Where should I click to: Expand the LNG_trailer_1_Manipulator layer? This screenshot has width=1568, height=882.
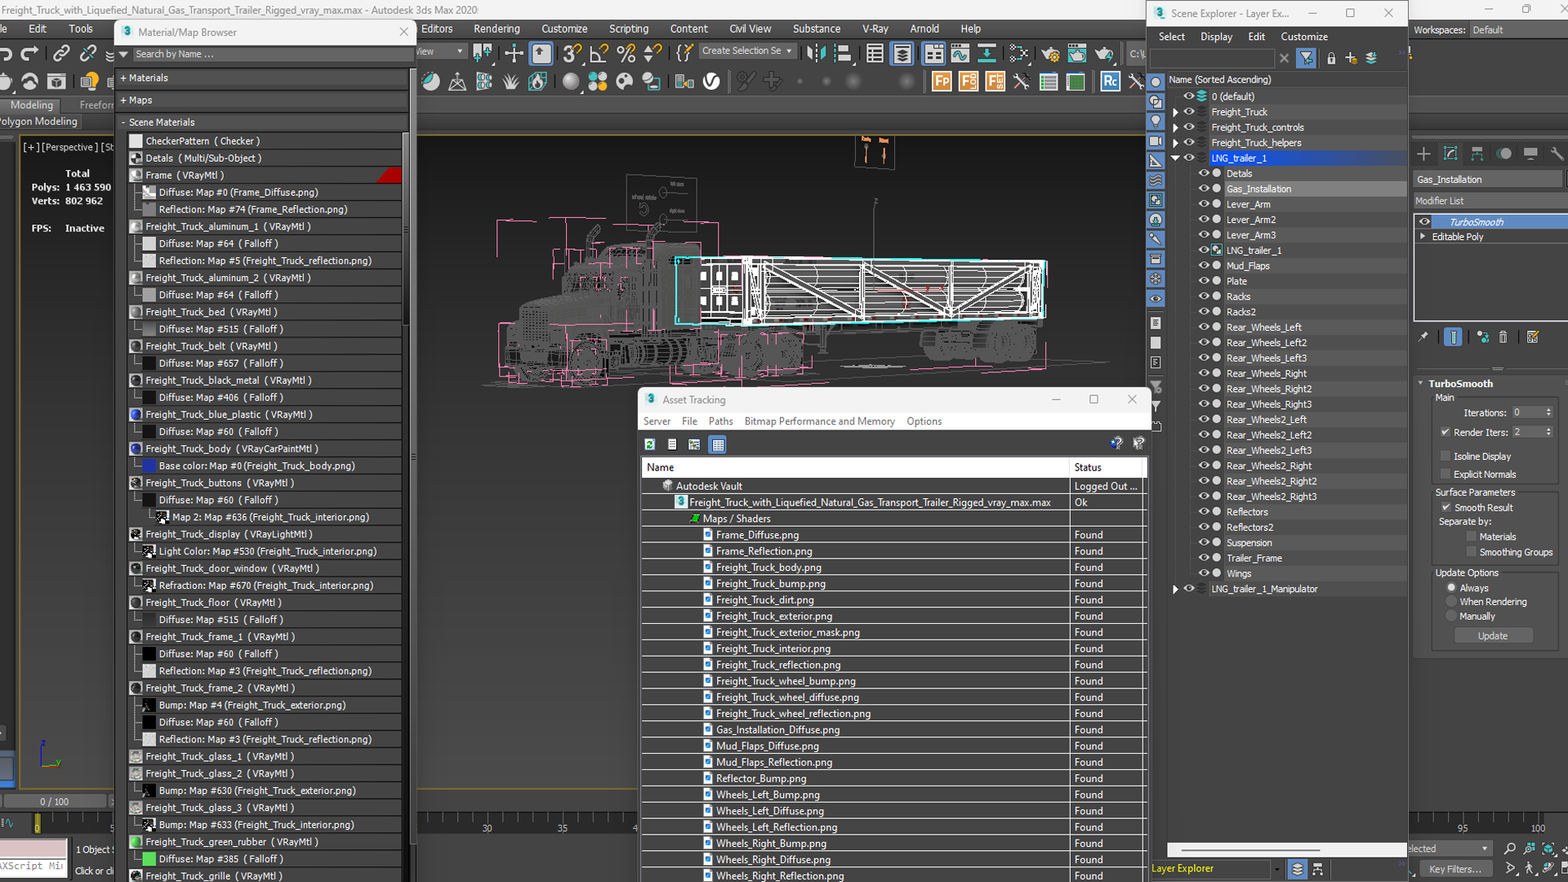coord(1175,589)
